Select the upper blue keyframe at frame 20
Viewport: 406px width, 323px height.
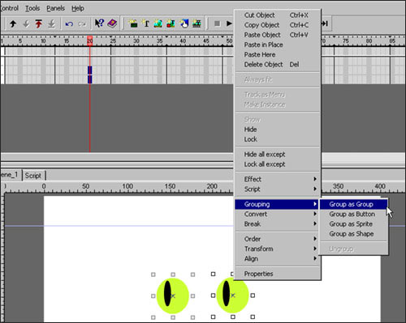click(x=90, y=70)
